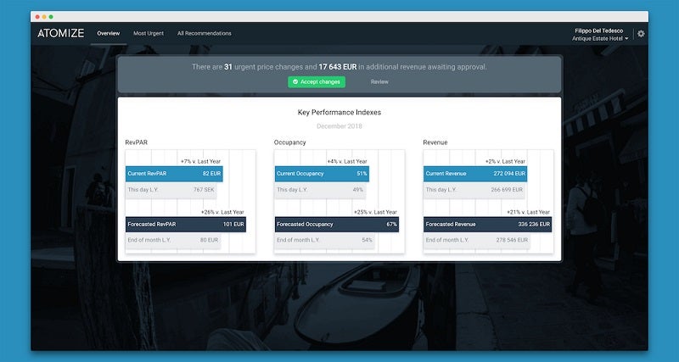Image resolution: width=679 pixels, height=362 pixels.
Task: Accept the urgent price changes
Action: [x=317, y=81]
